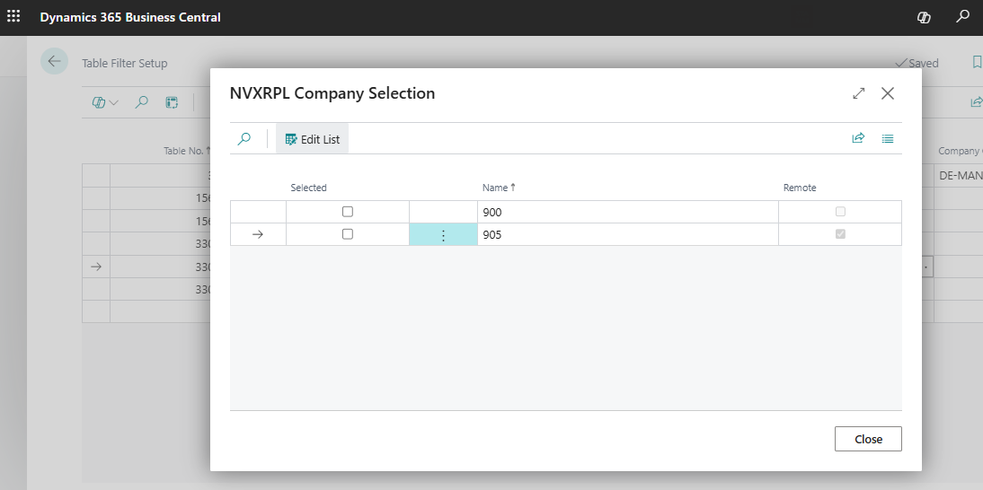Close the dialog with the X
The width and height of the screenshot is (983, 490).
pyautogui.click(x=888, y=93)
